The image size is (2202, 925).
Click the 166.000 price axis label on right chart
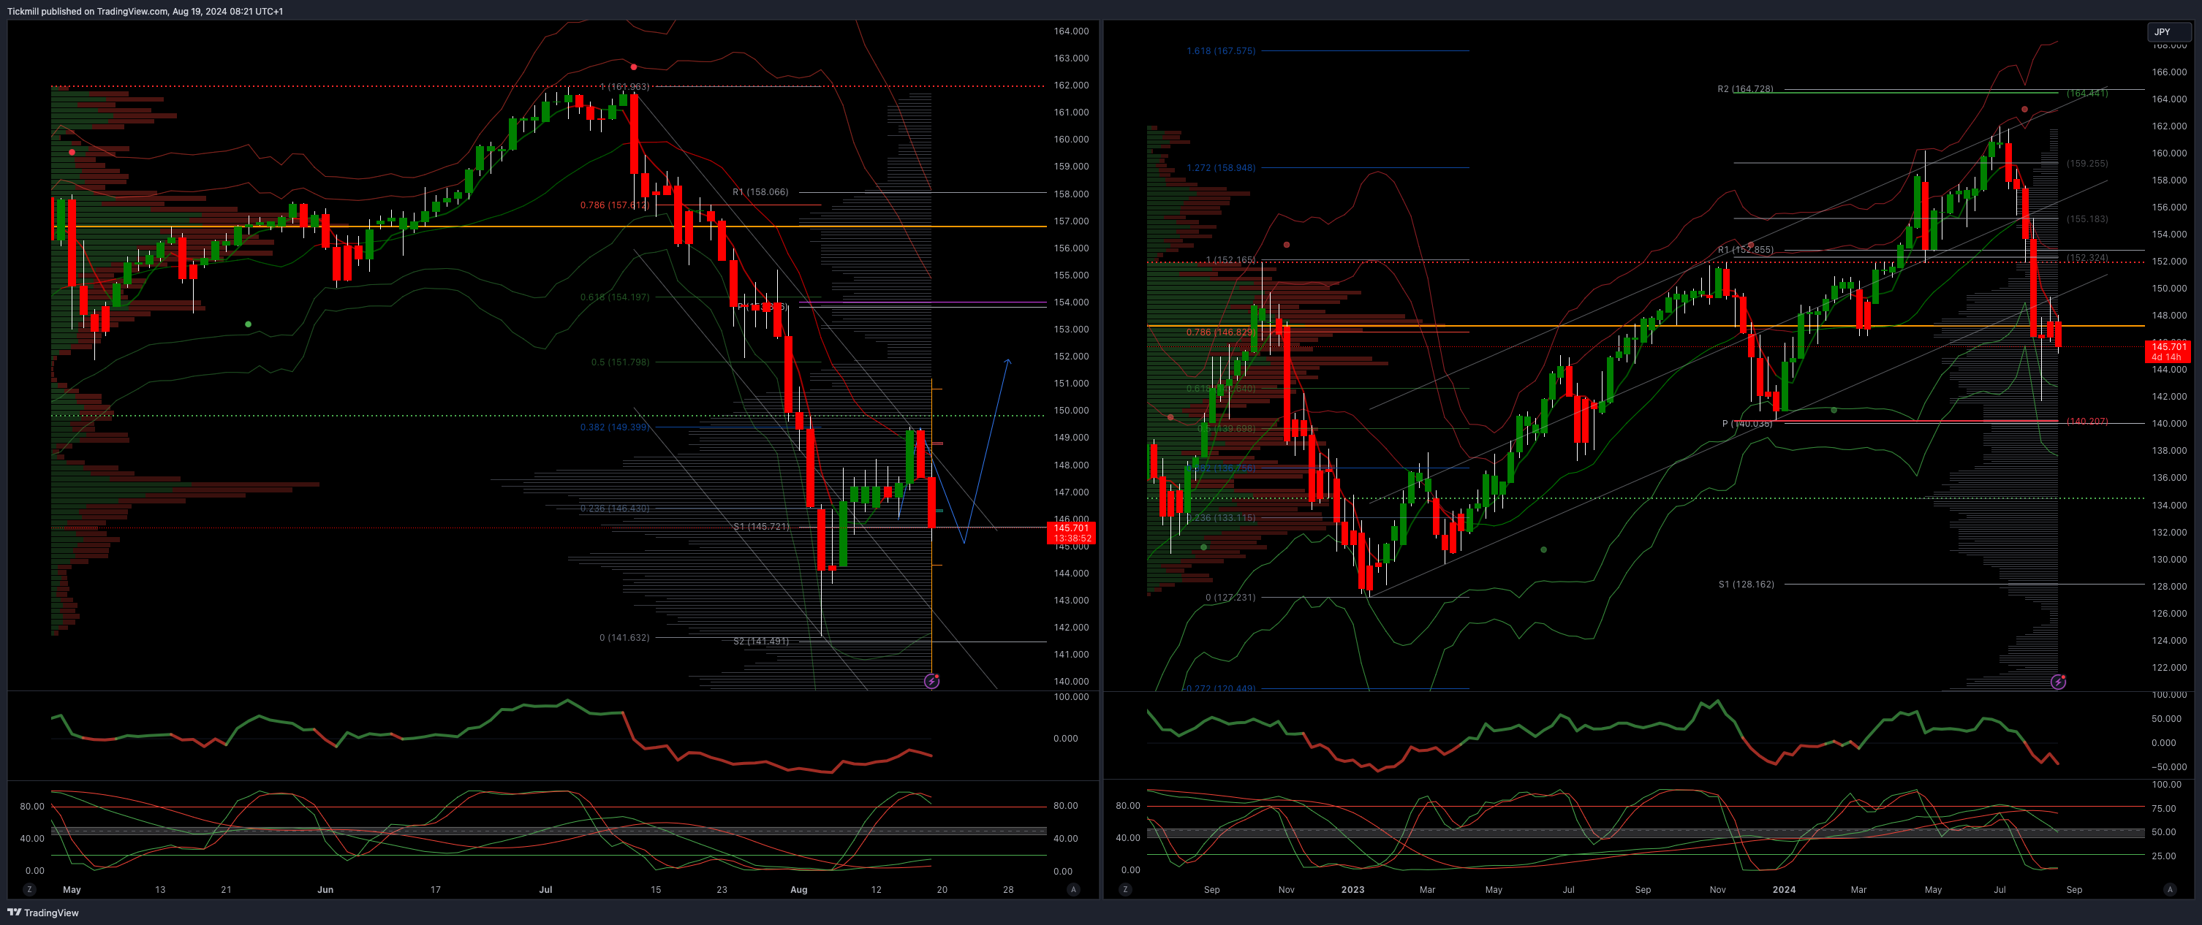[x=2168, y=72]
